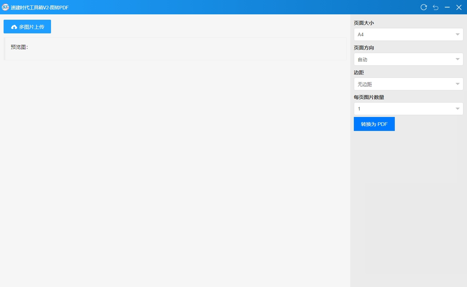The height and width of the screenshot is (287, 467).
Task: Click the arrow on the images-per-page dropdown
Action: 457,109
